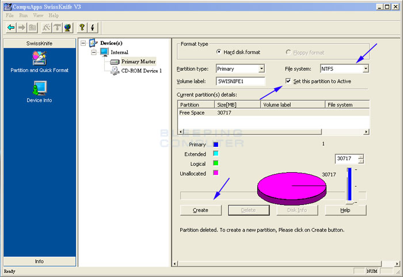Click the Extended cyan color swatch
403x277 pixels.
pyautogui.click(x=216, y=154)
